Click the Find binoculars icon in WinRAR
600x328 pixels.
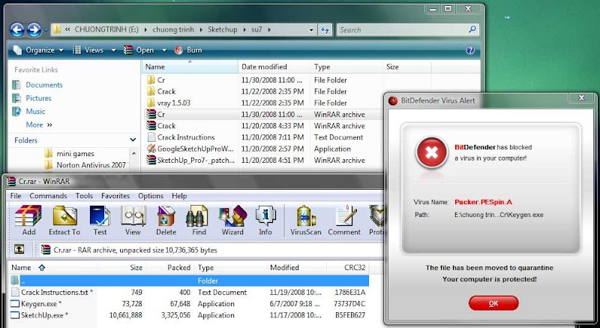[199, 220]
